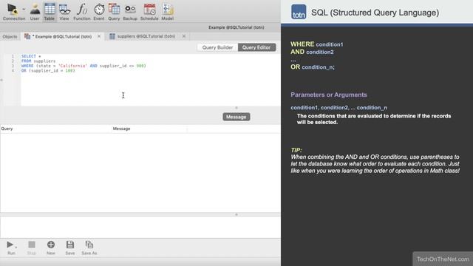Click the totn logo icon
473x266 pixels.
[299, 12]
